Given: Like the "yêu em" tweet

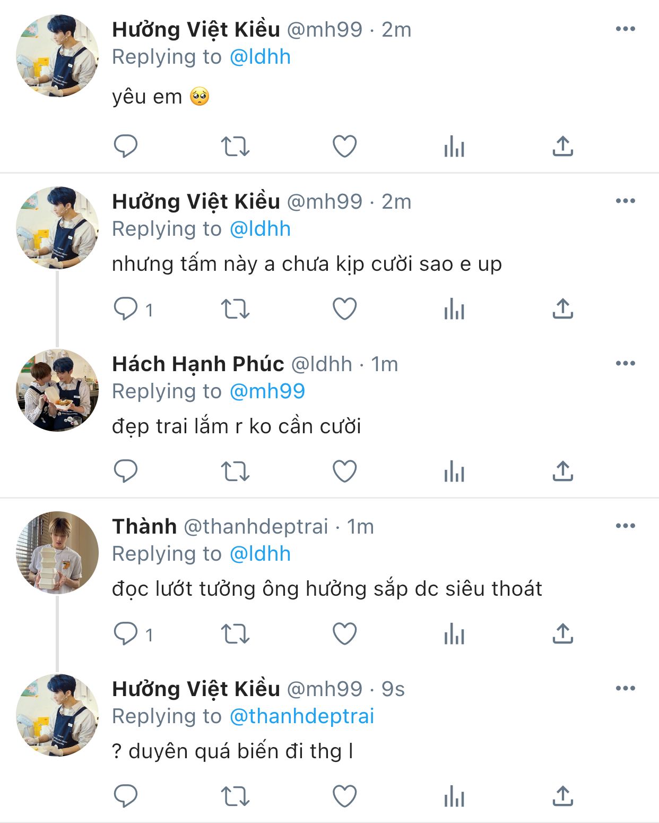Looking at the screenshot, I should point(344,146).
